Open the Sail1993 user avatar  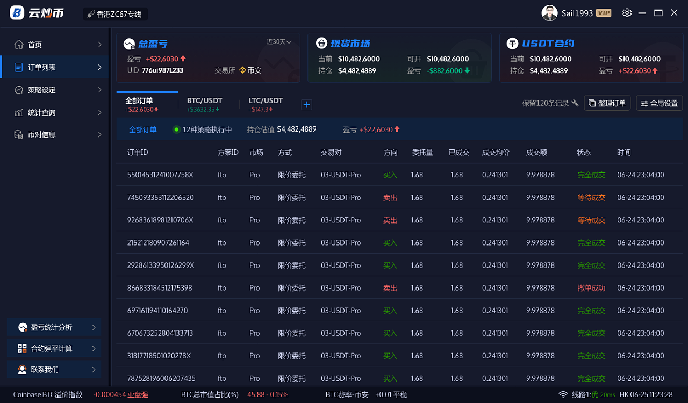pos(549,13)
